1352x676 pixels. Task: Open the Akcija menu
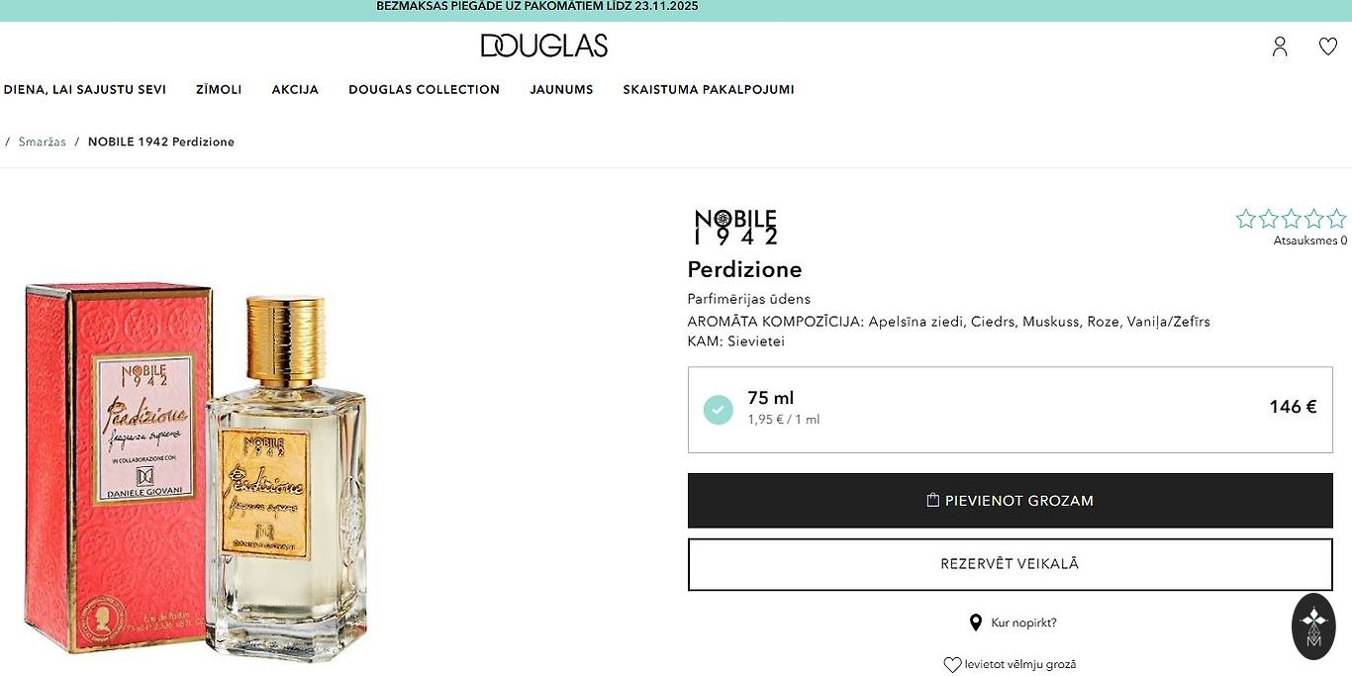tap(295, 89)
